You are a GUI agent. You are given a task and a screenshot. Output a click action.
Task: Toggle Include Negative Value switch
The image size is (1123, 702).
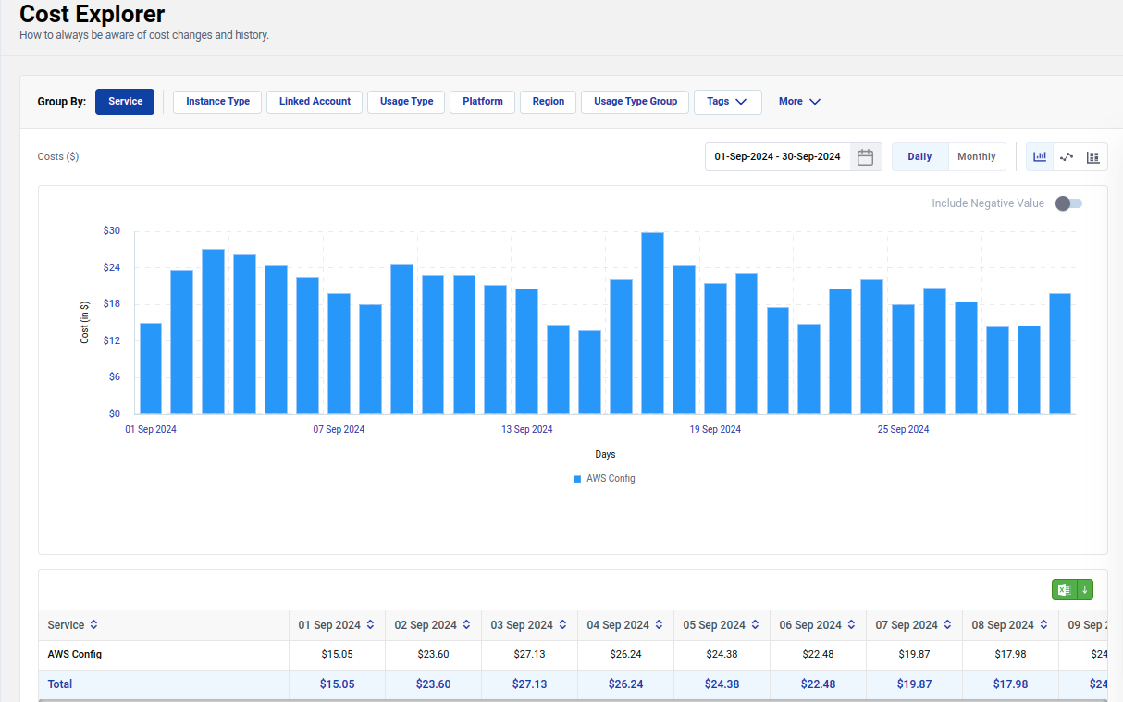(1069, 203)
